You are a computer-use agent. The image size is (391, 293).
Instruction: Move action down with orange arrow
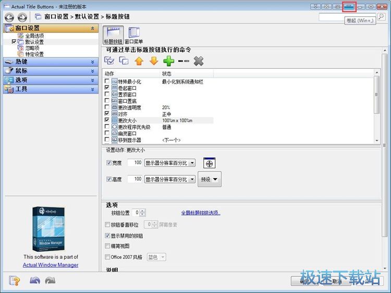coord(154,61)
